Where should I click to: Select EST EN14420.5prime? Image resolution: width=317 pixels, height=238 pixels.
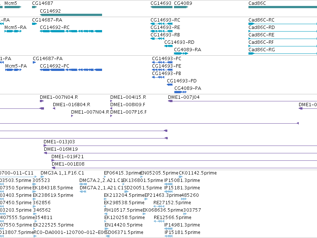pyautogui.click(x=107, y=229)
